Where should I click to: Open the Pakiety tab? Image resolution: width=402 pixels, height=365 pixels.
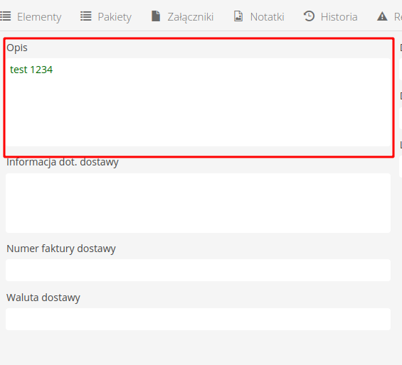[115, 17]
